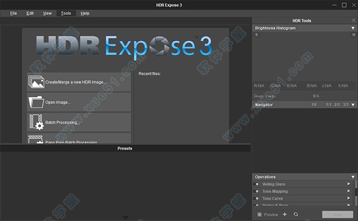This screenshot has width=358, height=221.
Task: Click the Recent files label
Action: (150, 73)
